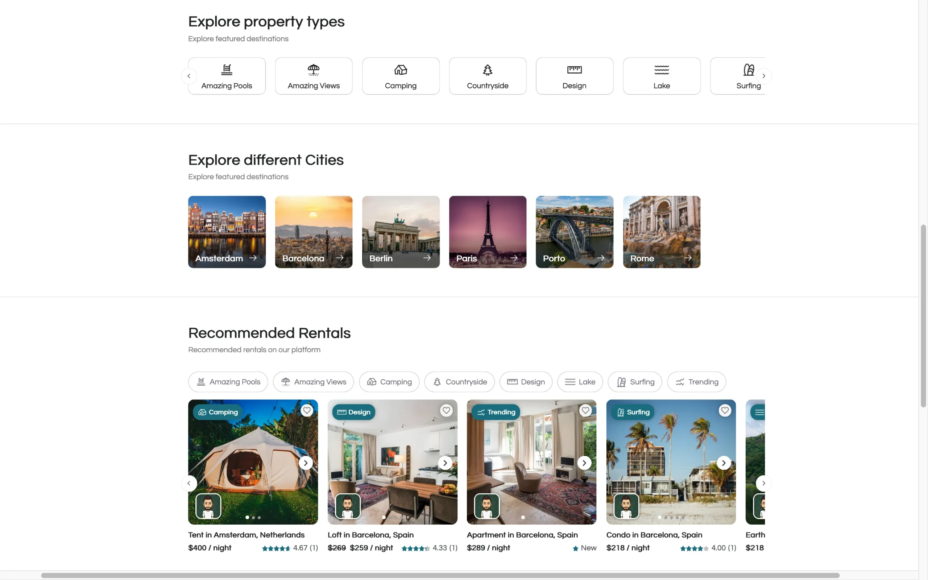The width and height of the screenshot is (928, 580).
Task: Toggle heart on Loft in Barcelona
Action: (x=446, y=410)
